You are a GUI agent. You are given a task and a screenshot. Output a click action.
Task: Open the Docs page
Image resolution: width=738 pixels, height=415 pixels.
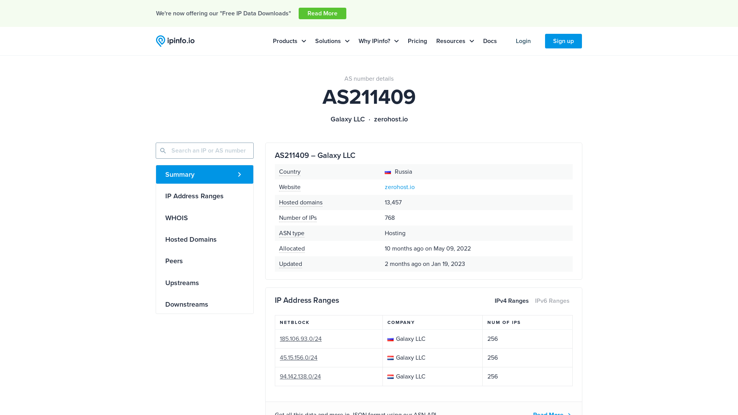pyautogui.click(x=490, y=41)
